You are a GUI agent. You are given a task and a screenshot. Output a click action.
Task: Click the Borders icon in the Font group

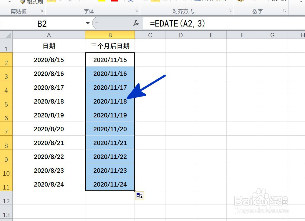86,1
